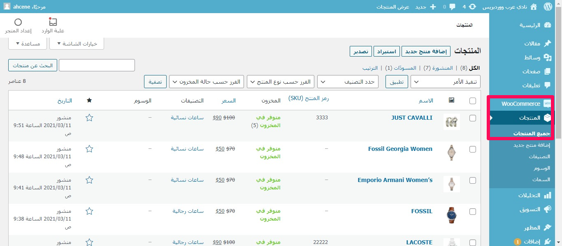This screenshot has width=562, height=246.
Task: Click Add New Product (إضافة منتج جديد) button
Action: point(426,51)
